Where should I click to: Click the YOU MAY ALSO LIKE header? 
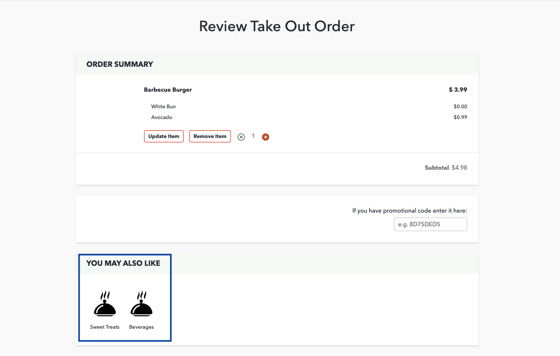(123, 263)
